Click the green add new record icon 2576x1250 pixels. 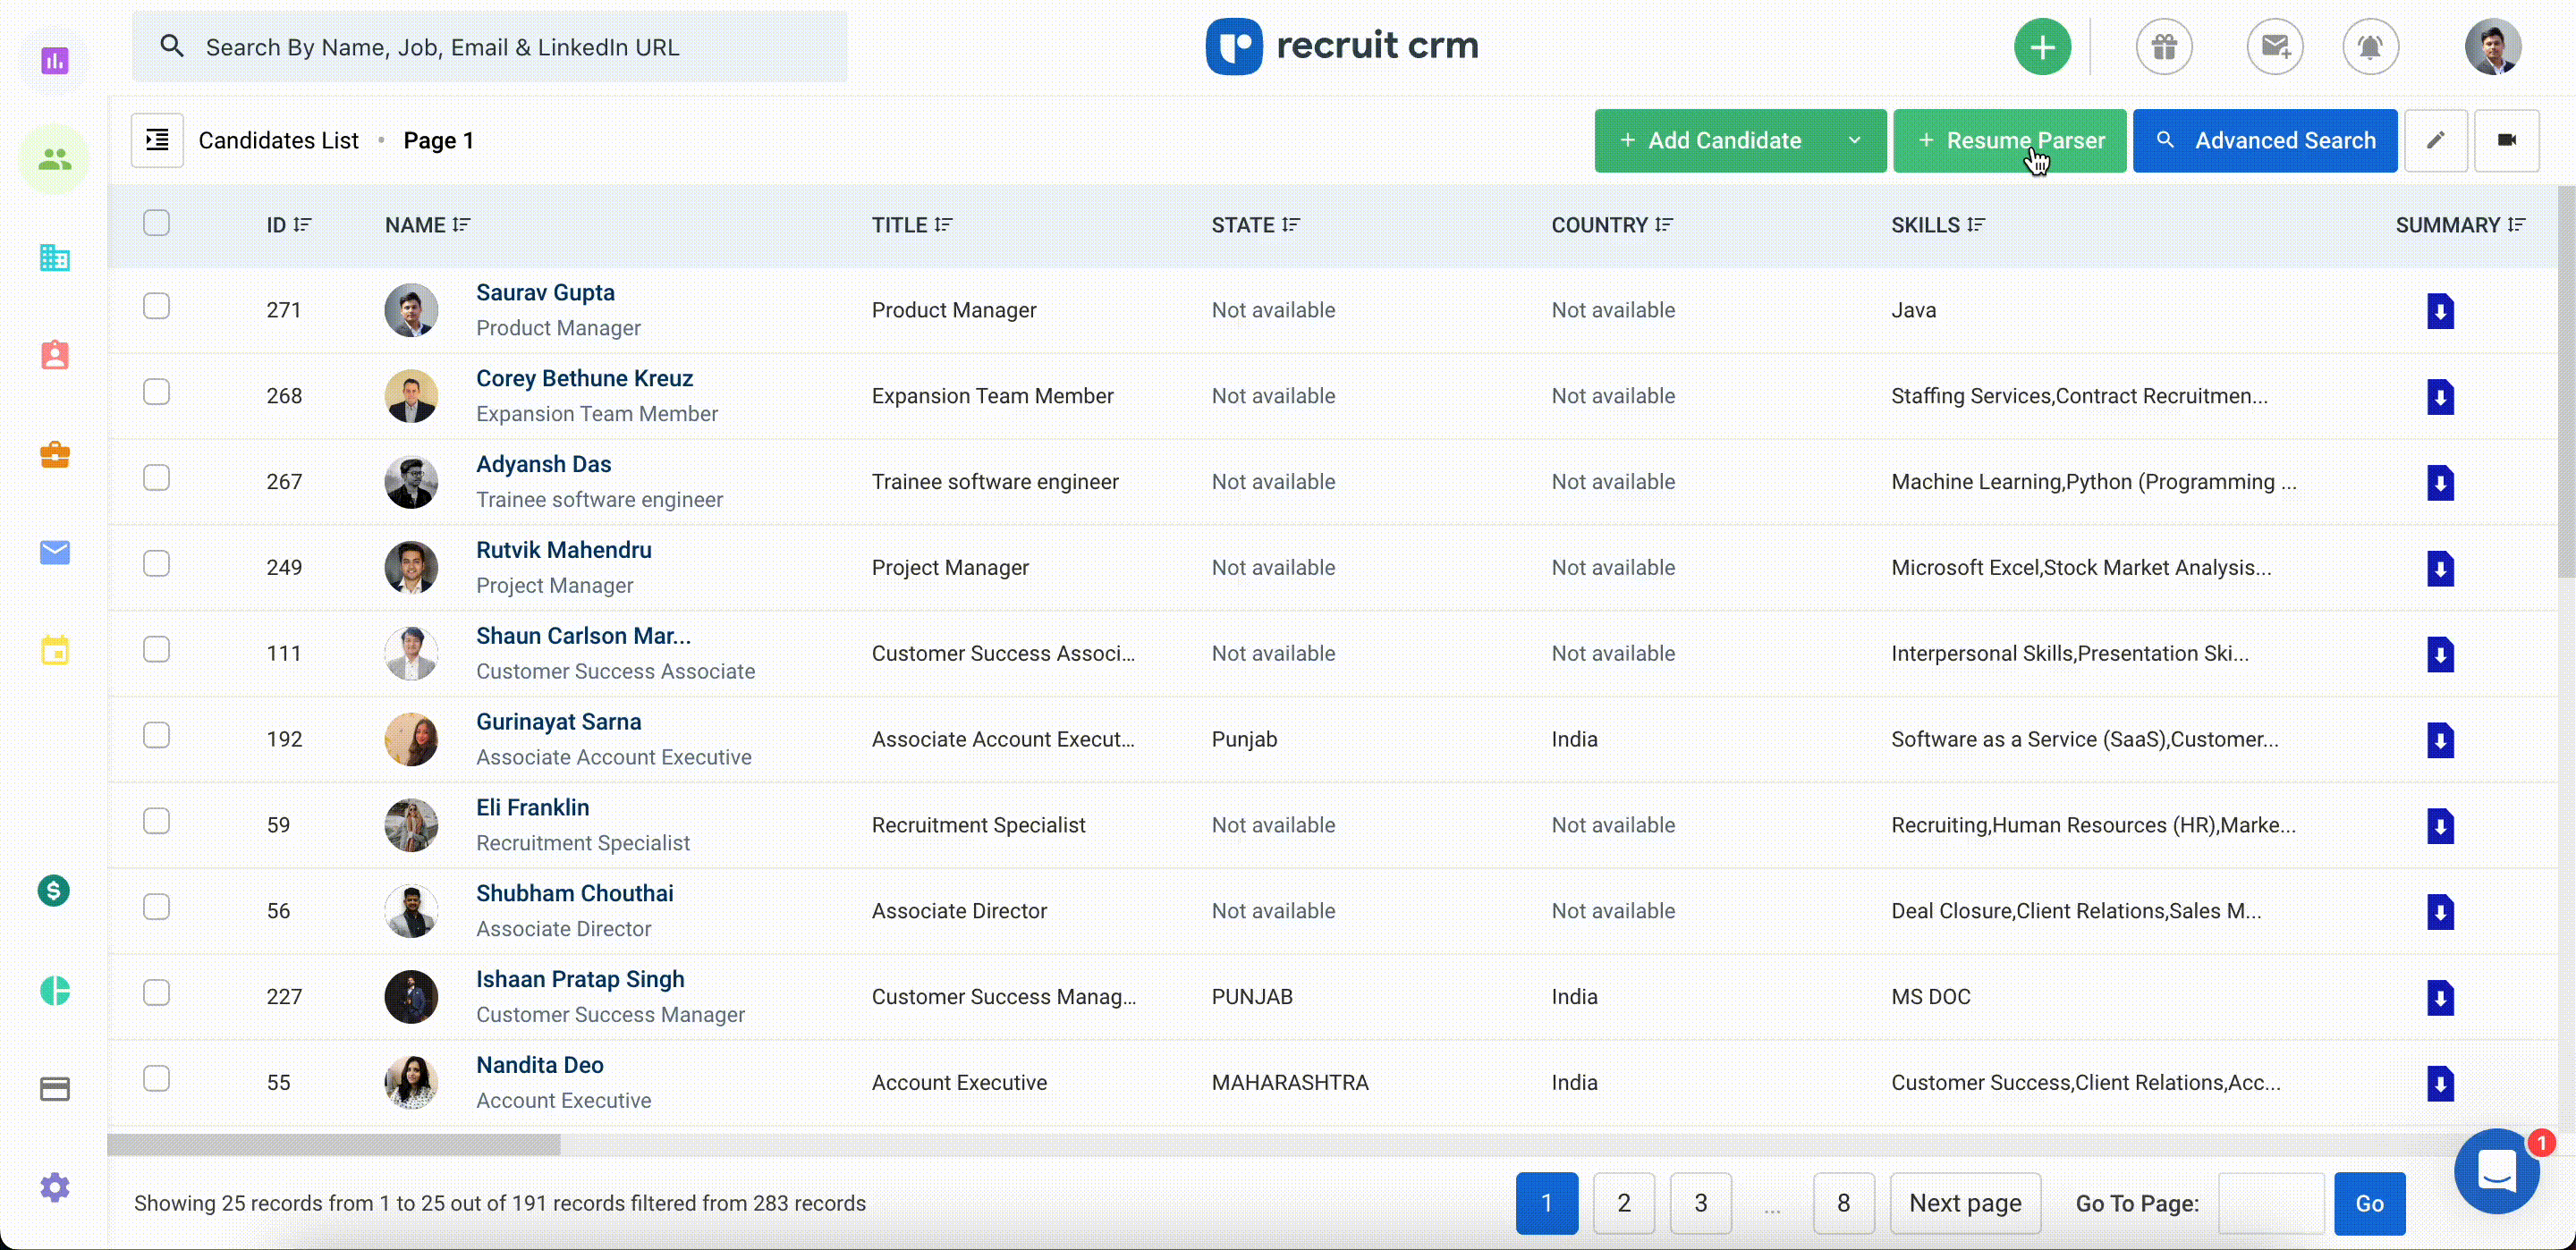pos(2044,45)
